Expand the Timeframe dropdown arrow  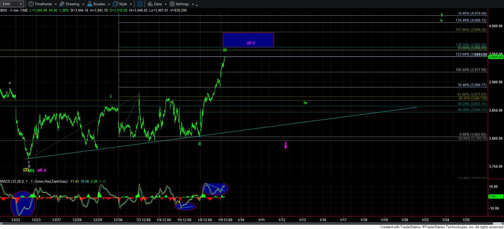[x=56, y=4]
